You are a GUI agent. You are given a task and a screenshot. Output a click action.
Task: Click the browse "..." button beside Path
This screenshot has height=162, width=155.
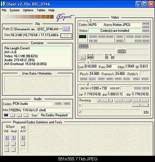pyautogui.click(x=66, y=29)
